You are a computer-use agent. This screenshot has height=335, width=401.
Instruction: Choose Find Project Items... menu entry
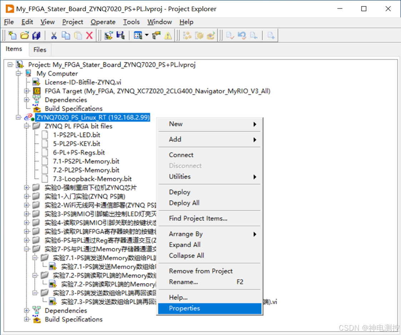210,218
